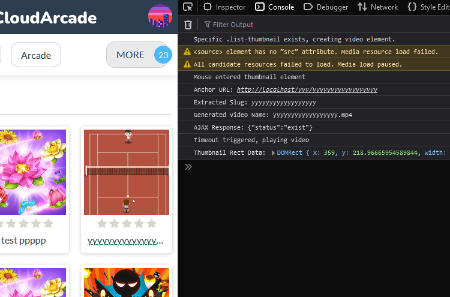Click the CloudArcade user avatar
The image size is (450, 297).
pos(160,16)
